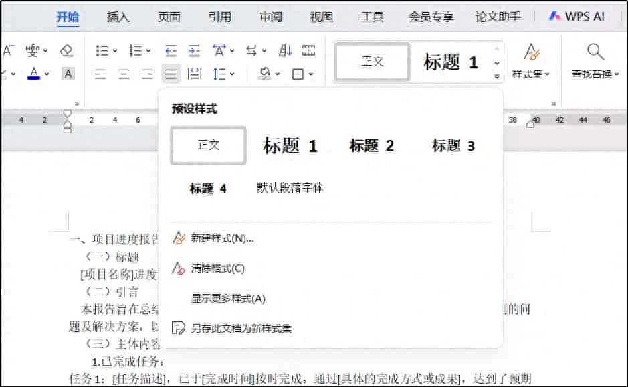Viewport: 628px width, 387px height.
Task: Open the bulleted list dropdown arrow
Action: (115, 50)
